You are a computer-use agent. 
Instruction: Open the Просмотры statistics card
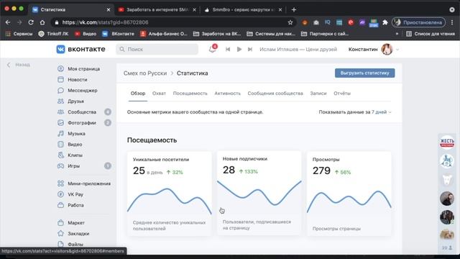349,194
